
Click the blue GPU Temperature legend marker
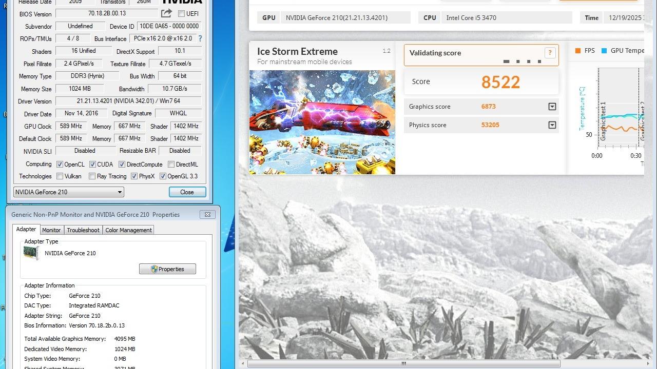point(604,51)
